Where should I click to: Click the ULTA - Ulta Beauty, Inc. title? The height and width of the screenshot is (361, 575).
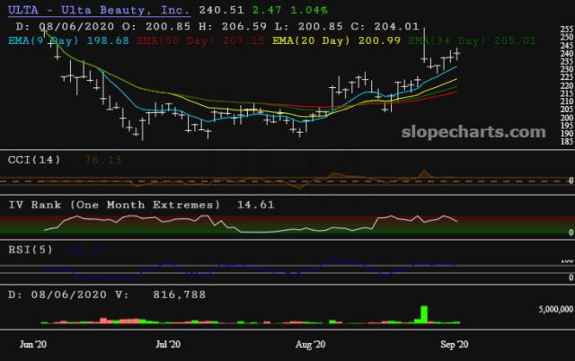[98, 11]
